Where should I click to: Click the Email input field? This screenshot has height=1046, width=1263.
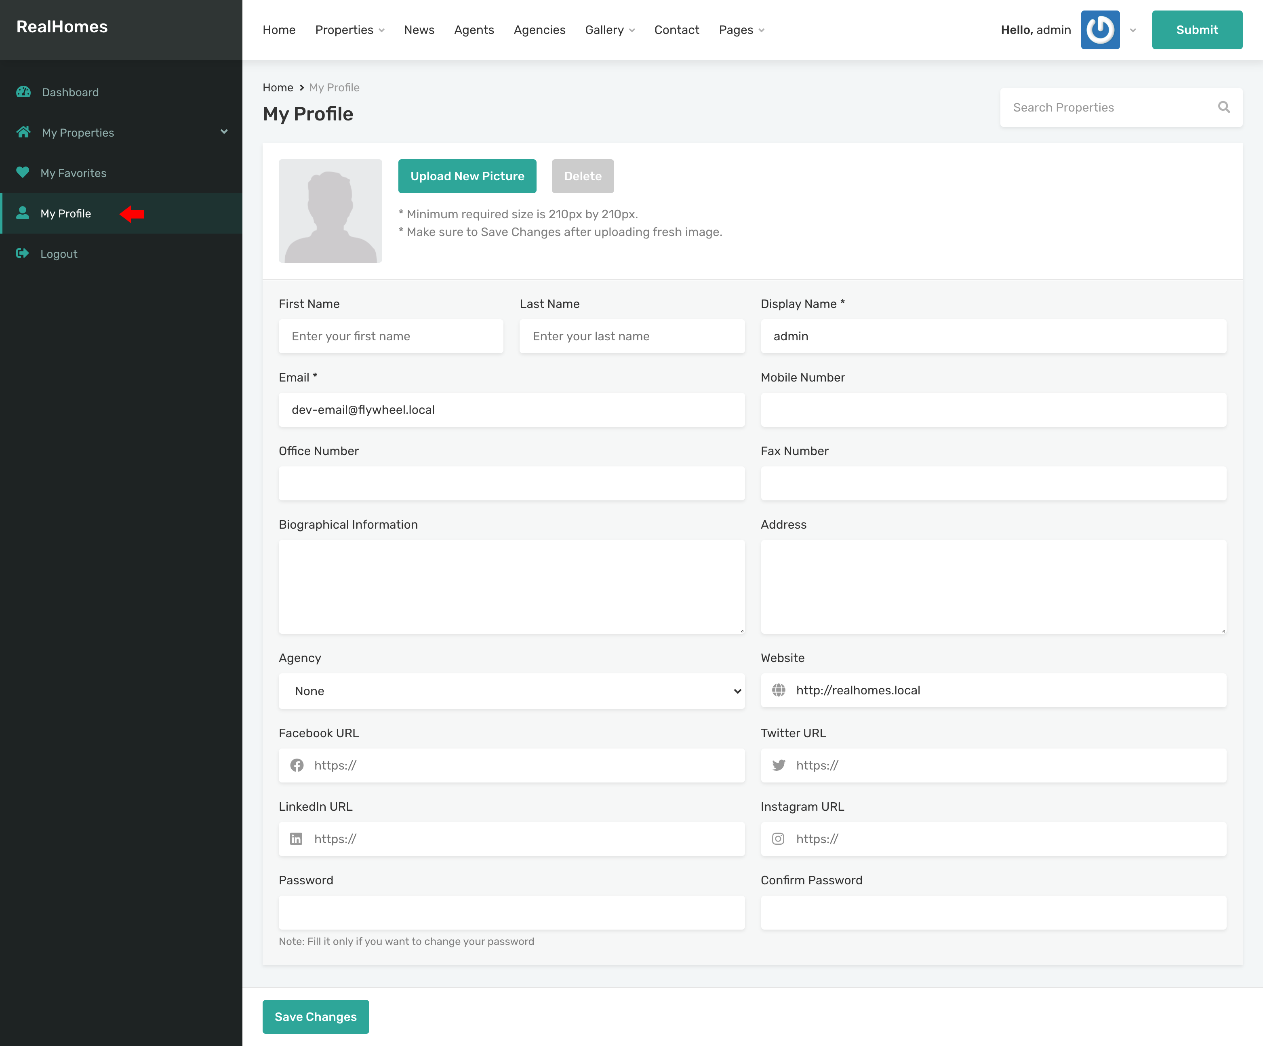pos(512,409)
